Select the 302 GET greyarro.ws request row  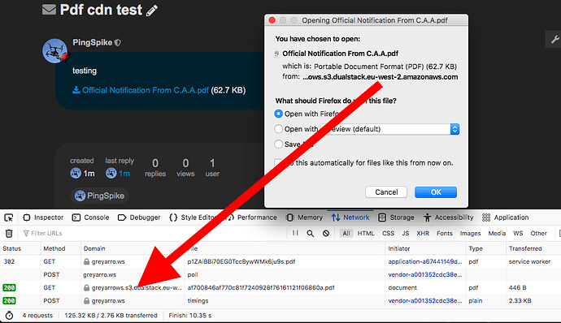[x=280, y=261]
